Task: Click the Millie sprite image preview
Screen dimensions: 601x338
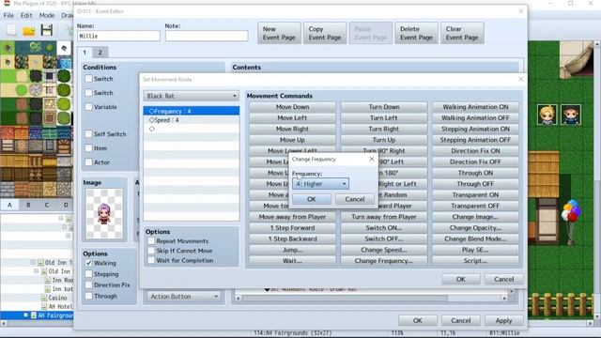Action: click(x=104, y=213)
